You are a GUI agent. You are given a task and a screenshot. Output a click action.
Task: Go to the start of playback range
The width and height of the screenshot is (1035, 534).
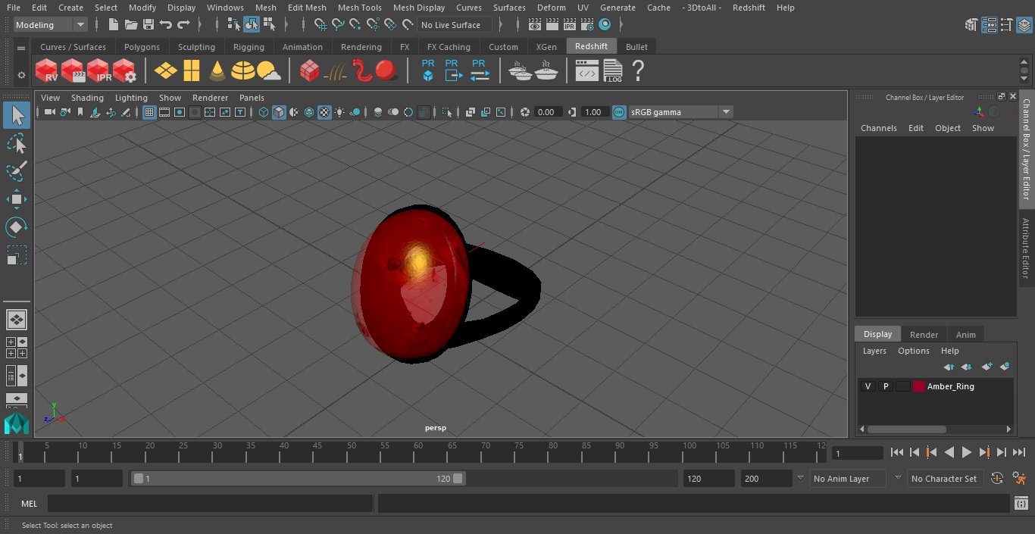point(896,452)
